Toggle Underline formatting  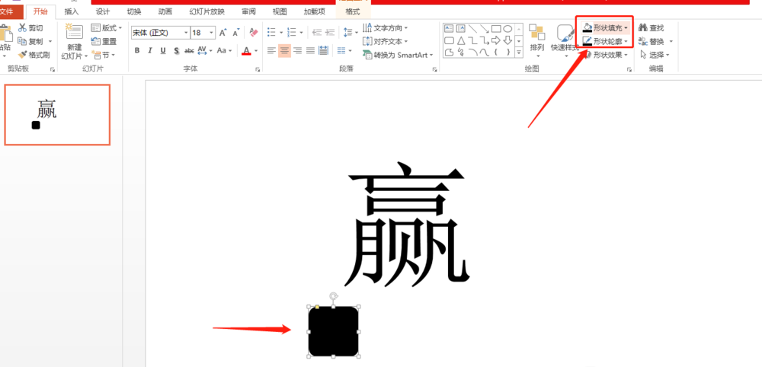click(x=163, y=50)
